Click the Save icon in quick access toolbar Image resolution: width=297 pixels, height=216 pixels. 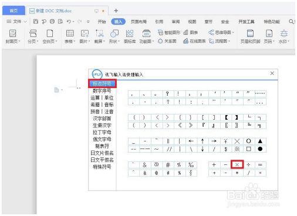pos(36,21)
